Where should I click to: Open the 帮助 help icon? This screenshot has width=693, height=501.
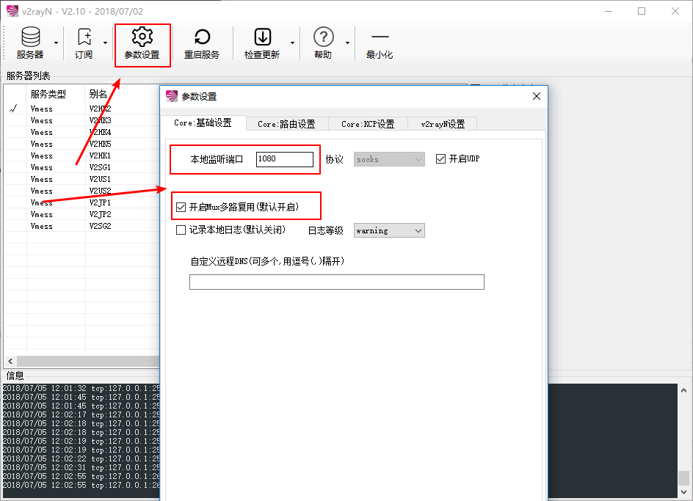click(324, 37)
